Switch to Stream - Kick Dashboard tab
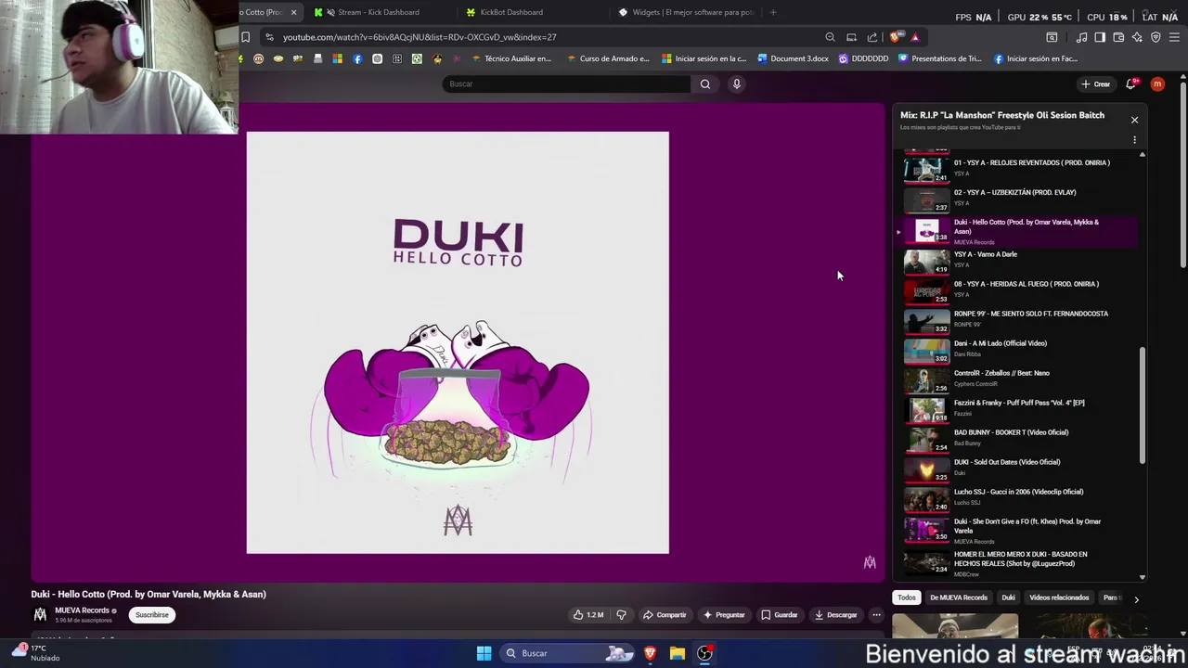This screenshot has width=1188, height=668. [x=379, y=12]
